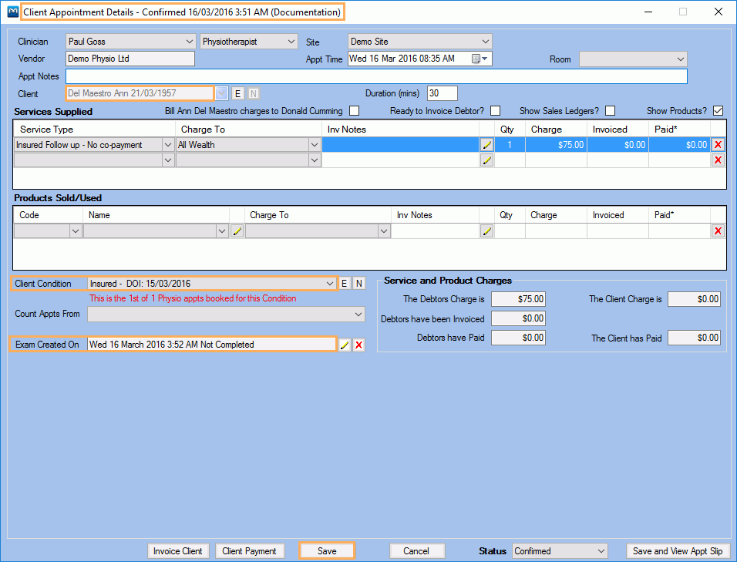This screenshot has height=562, width=737.
Task: Remove the exam with the red X
Action: (x=358, y=345)
